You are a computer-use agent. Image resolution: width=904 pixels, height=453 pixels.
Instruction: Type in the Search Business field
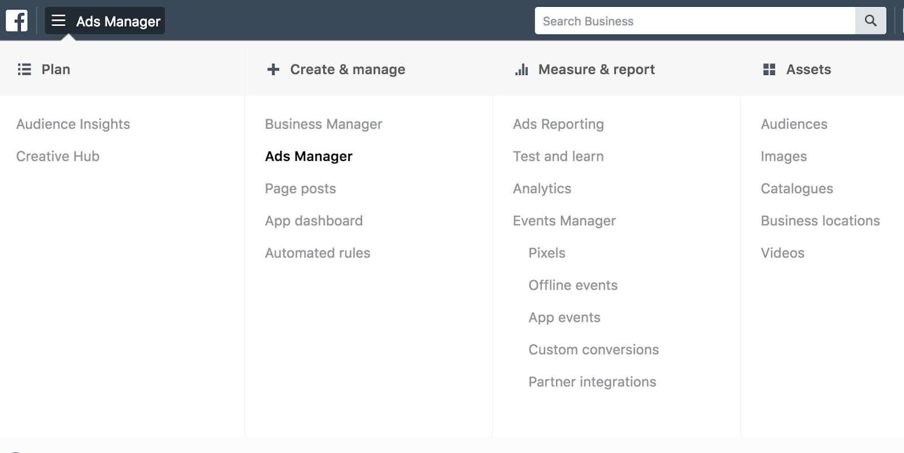click(695, 21)
